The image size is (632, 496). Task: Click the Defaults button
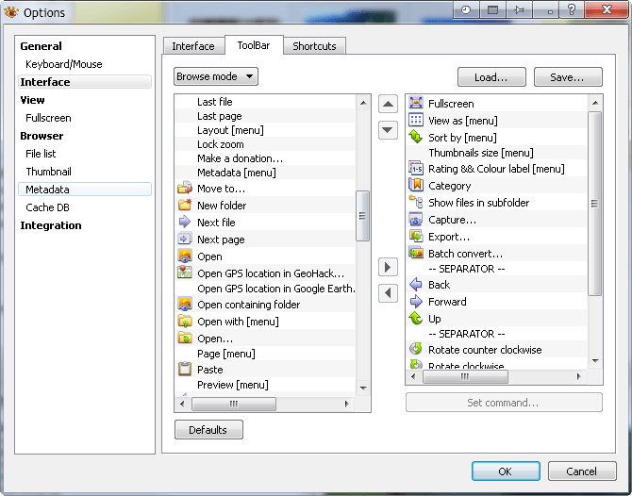pyautogui.click(x=208, y=429)
